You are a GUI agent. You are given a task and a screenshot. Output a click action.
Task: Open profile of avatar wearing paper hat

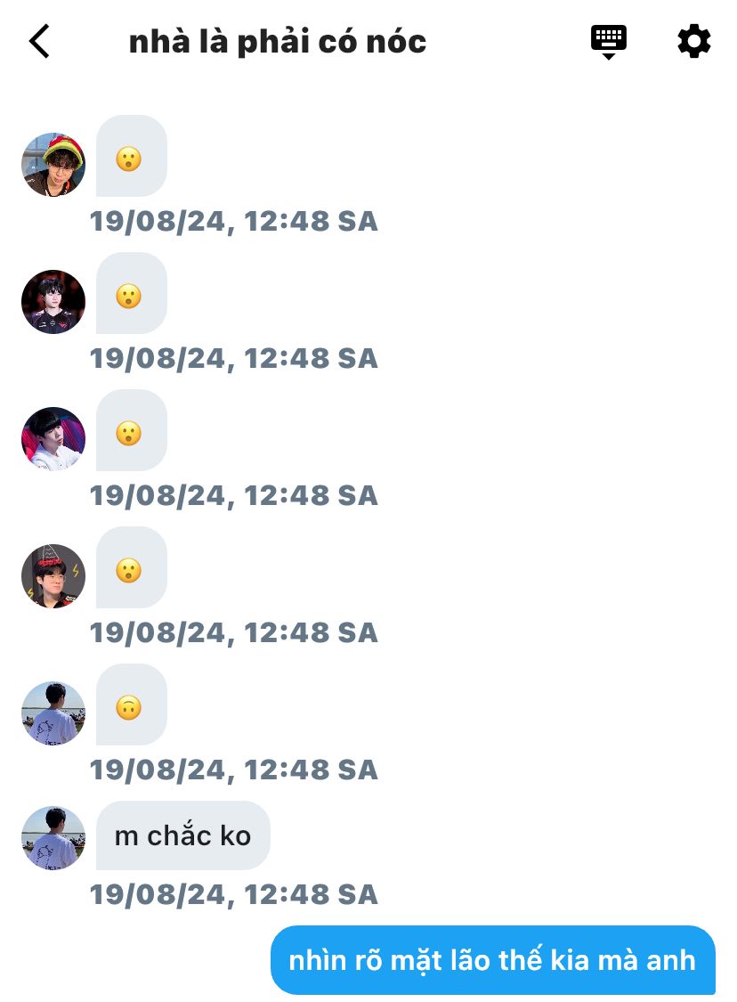click(x=53, y=575)
